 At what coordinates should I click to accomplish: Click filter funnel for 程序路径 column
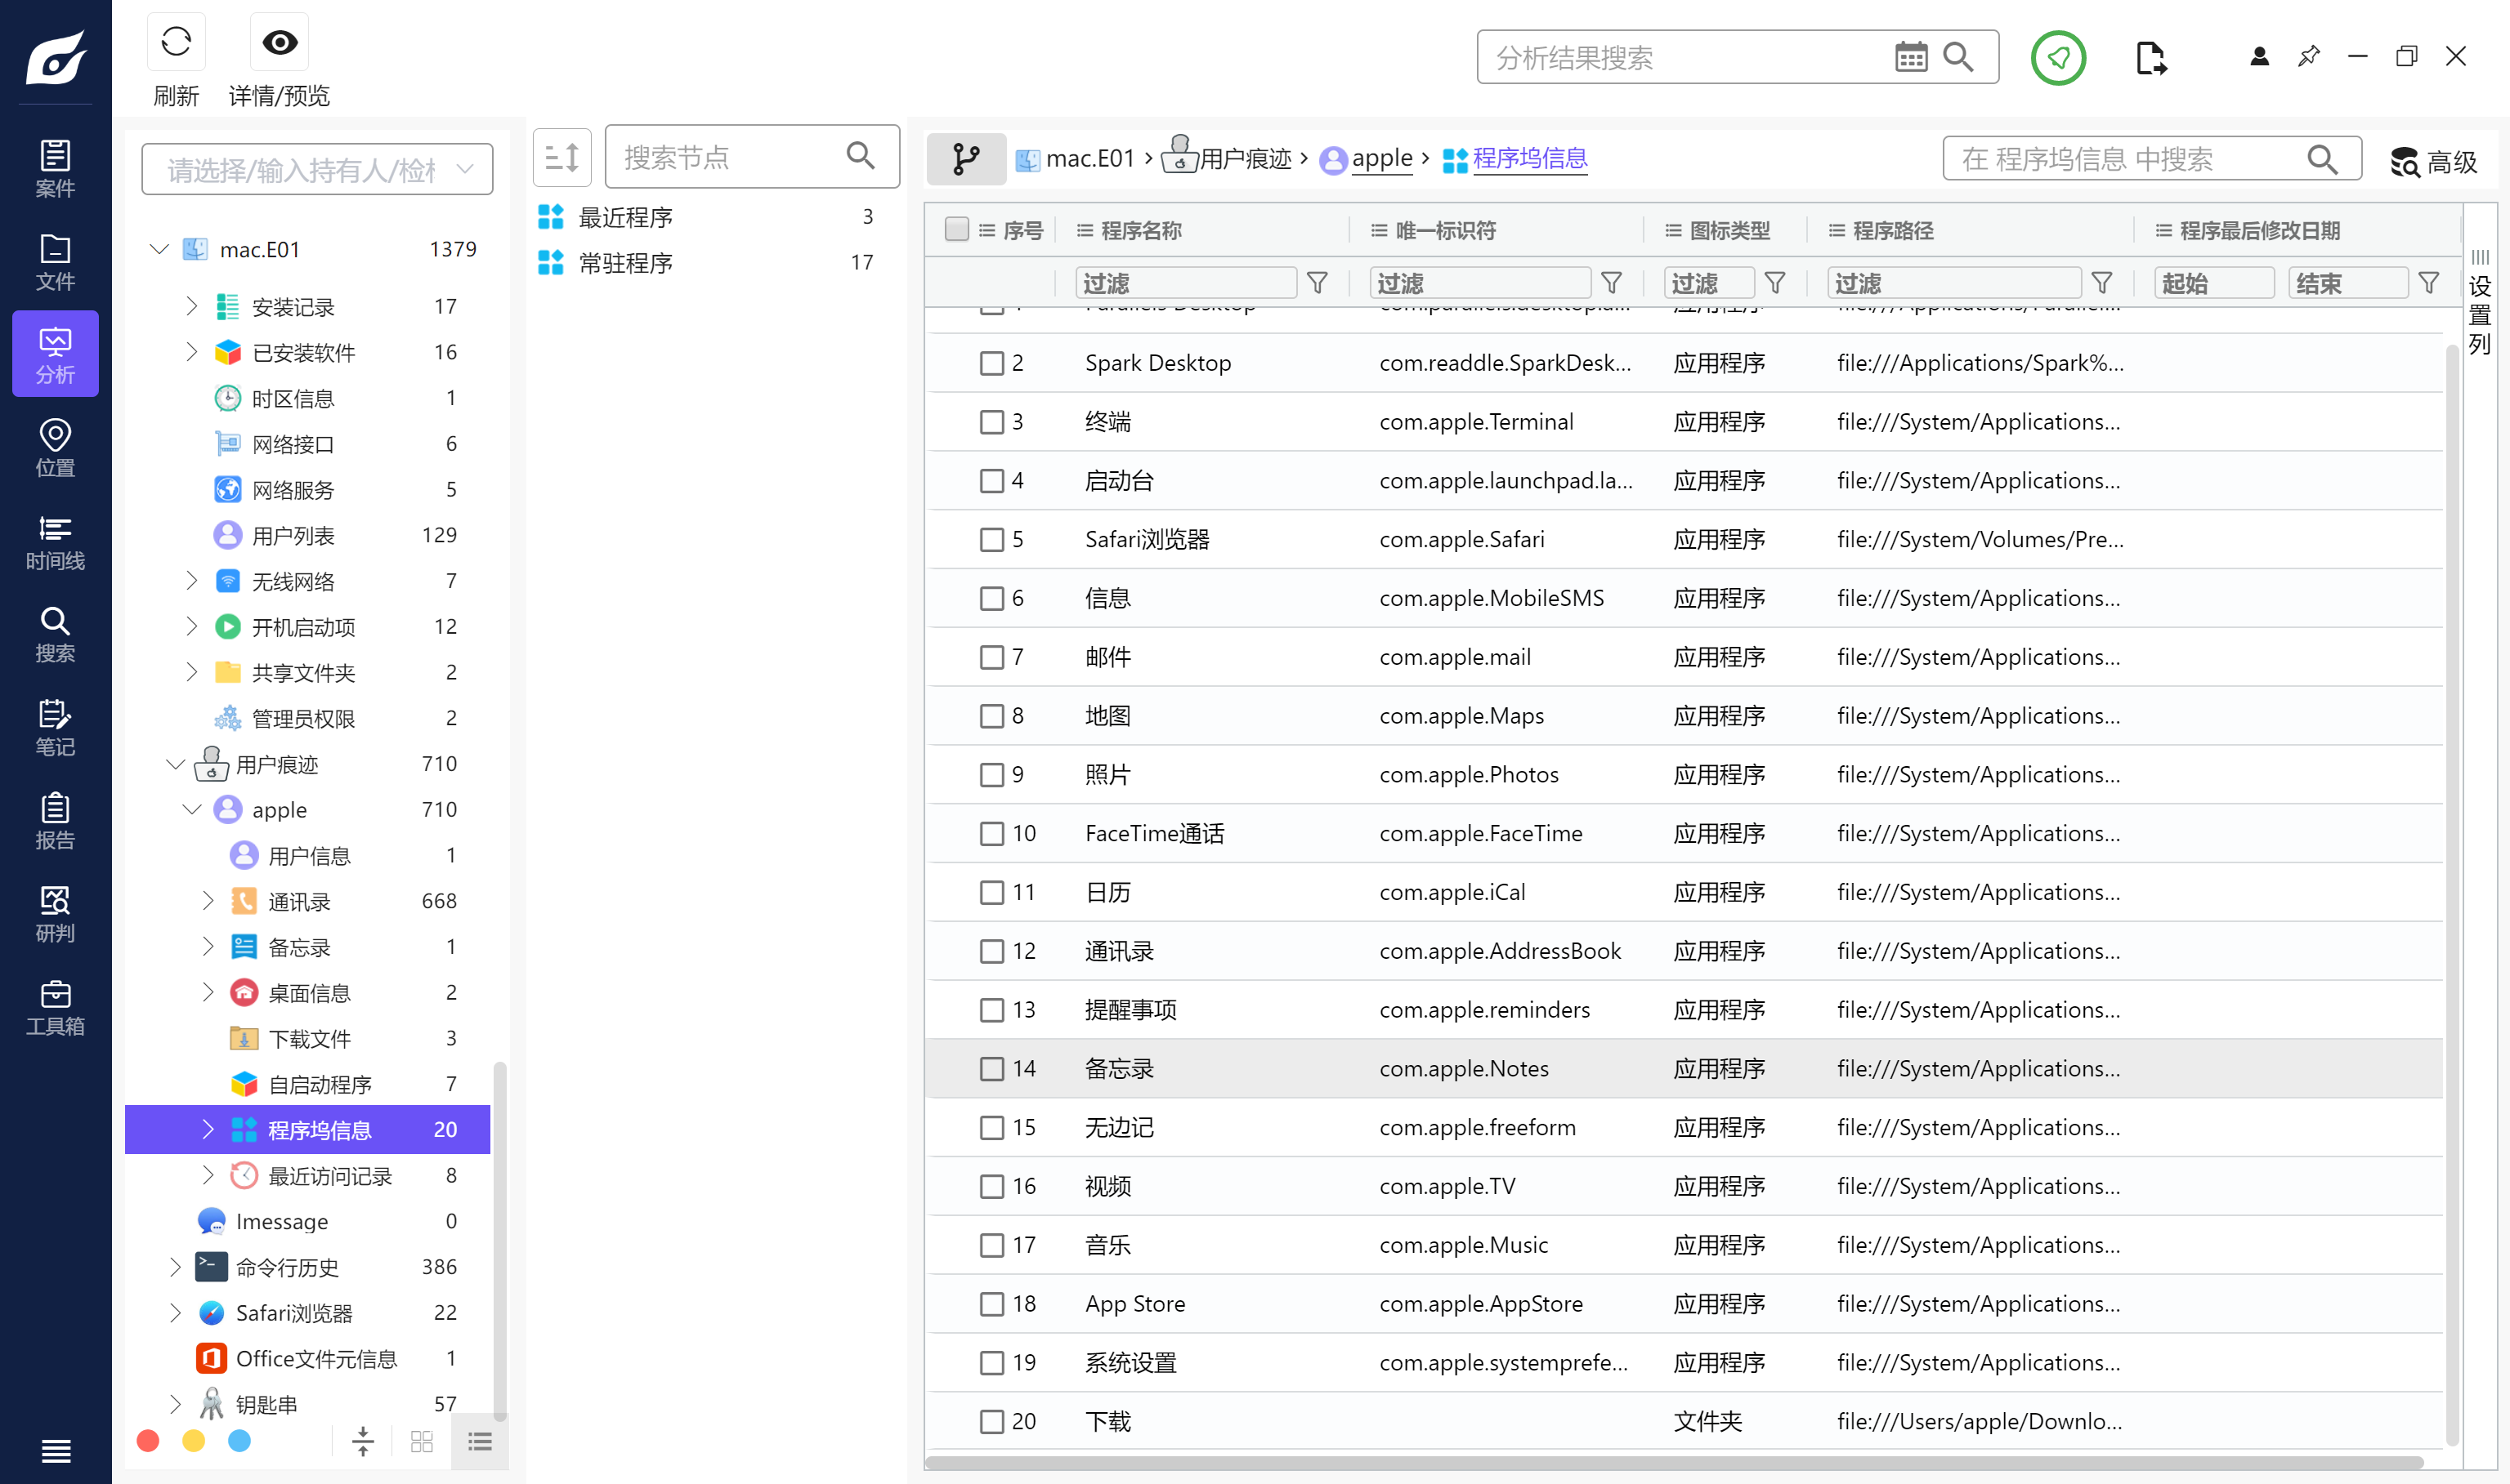[x=2102, y=283]
